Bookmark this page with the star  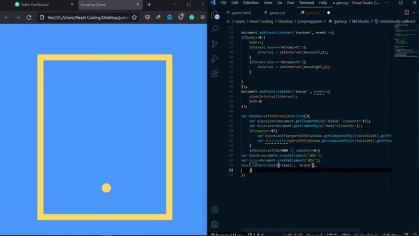(x=134, y=18)
